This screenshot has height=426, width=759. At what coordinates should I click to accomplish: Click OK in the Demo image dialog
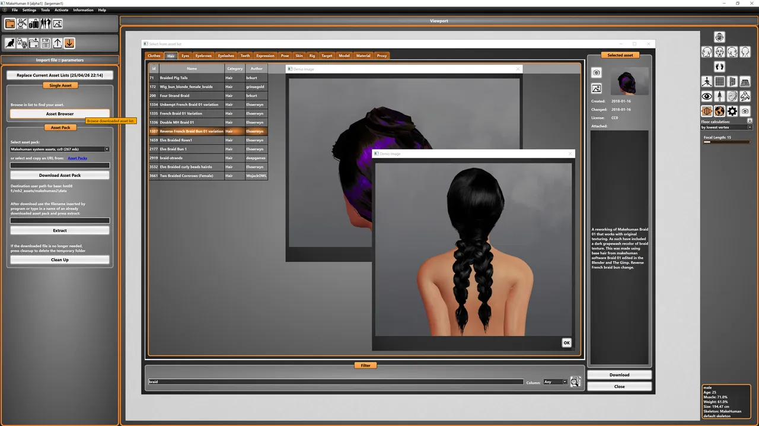tap(566, 343)
